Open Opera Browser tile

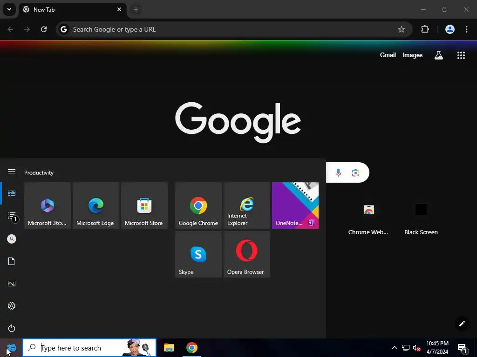pos(247,254)
